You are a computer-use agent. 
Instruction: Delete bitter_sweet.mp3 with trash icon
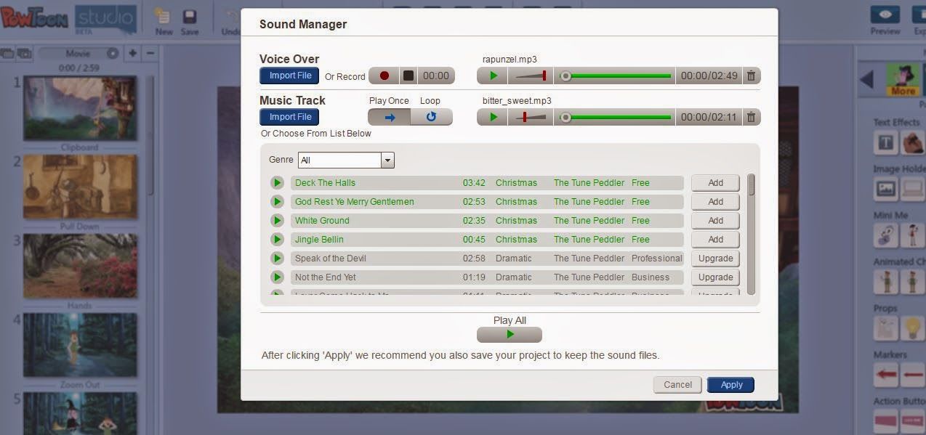[752, 117]
